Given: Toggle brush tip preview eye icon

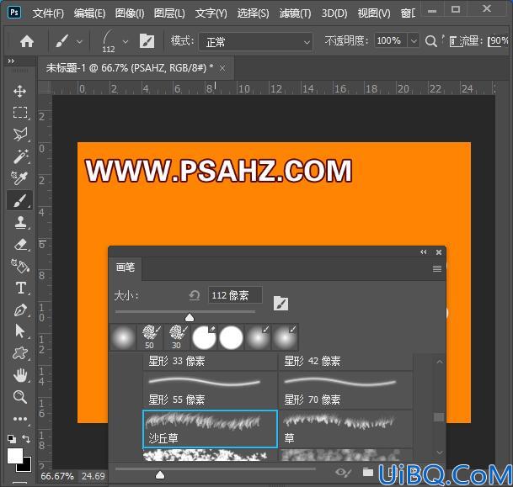Looking at the screenshot, I should tap(343, 473).
